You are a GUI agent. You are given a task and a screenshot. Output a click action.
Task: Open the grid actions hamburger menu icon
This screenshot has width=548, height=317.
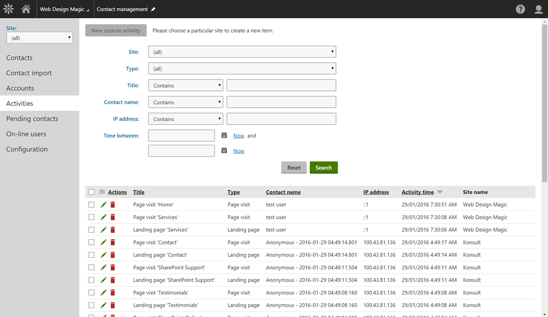(102, 192)
